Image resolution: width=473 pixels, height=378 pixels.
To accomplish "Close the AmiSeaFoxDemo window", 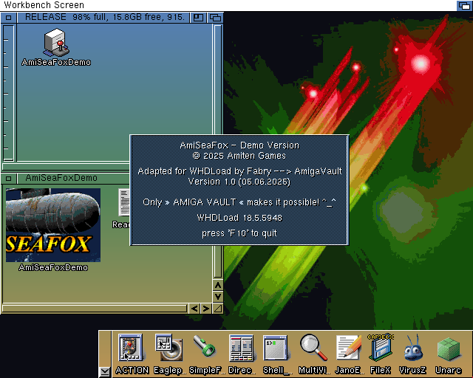I will (x=9, y=178).
